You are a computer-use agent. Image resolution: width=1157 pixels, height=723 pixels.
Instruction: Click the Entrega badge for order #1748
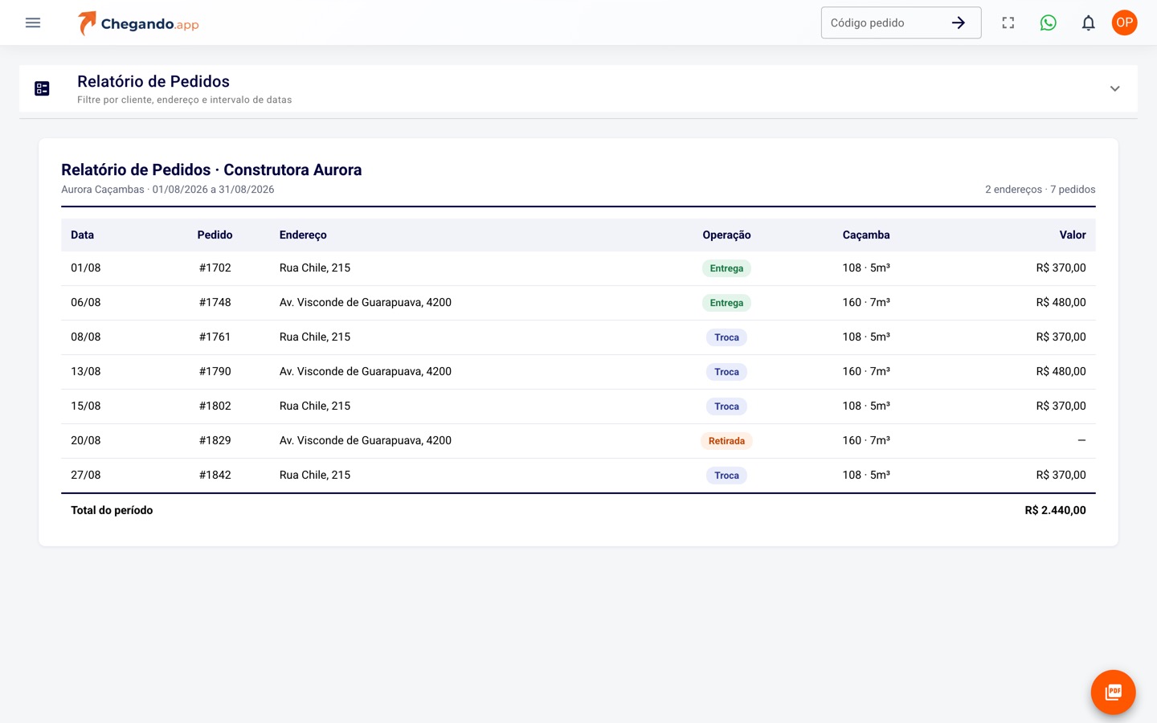coord(726,303)
